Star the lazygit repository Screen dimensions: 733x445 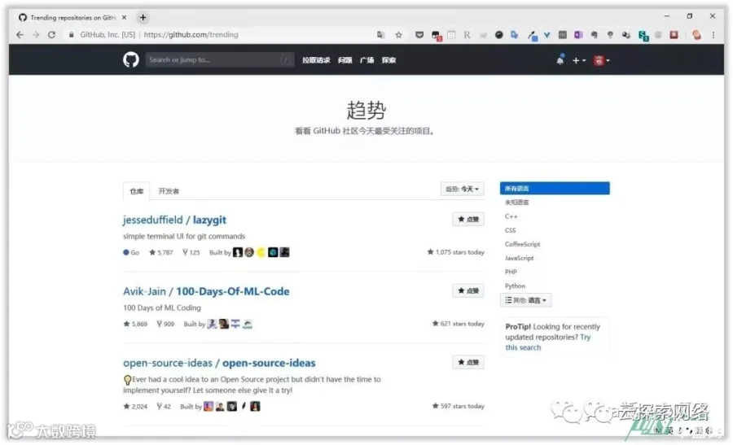point(468,219)
